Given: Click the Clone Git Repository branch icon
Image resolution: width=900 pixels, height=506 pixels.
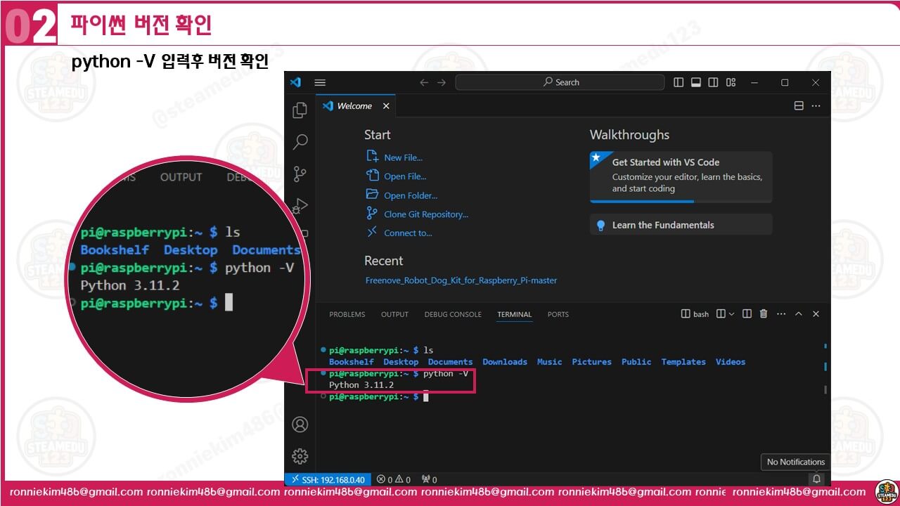Looking at the screenshot, I should click(372, 214).
